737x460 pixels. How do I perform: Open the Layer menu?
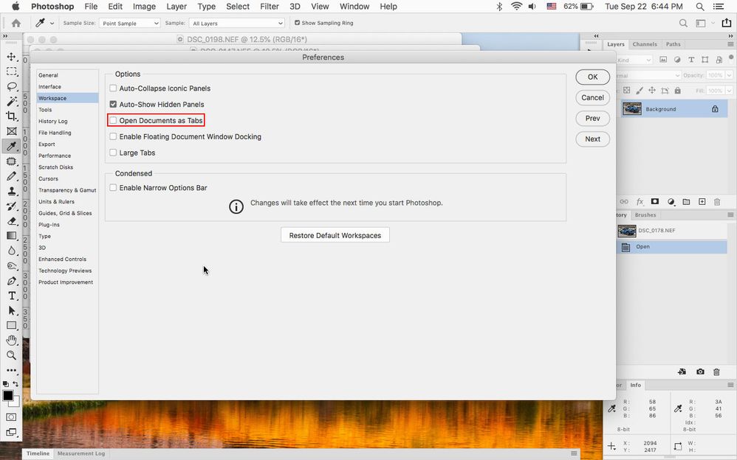(x=176, y=7)
